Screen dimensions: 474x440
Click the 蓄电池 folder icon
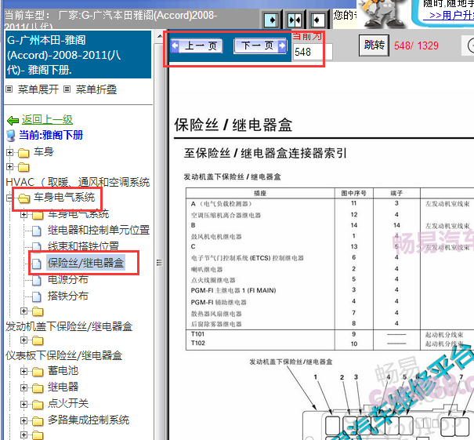pyautogui.click(x=38, y=372)
